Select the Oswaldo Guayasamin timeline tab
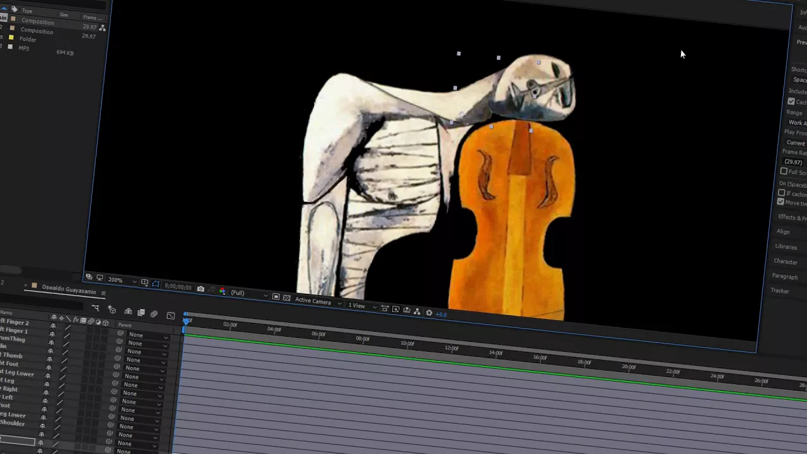This screenshot has height=454, width=807. coord(69,289)
